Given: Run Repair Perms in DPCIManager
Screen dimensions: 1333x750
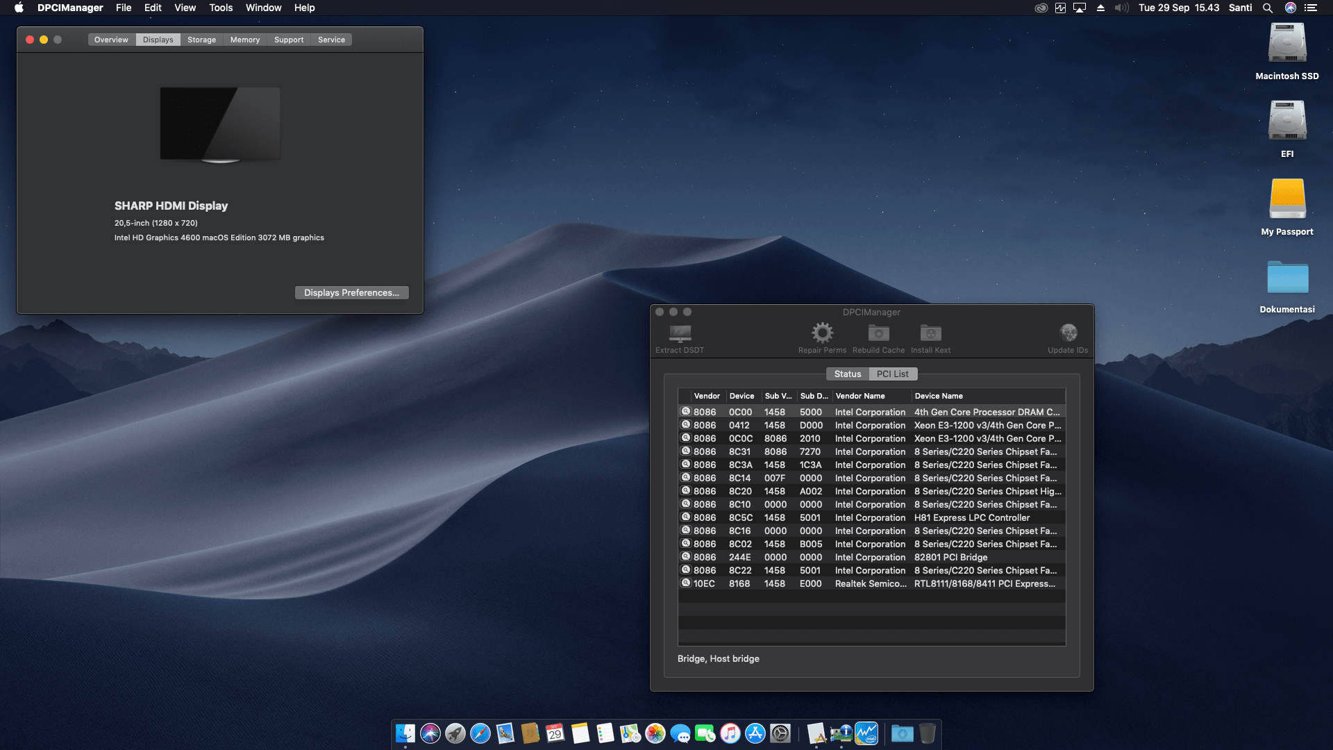Looking at the screenshot, I should [x=822, y=337].
